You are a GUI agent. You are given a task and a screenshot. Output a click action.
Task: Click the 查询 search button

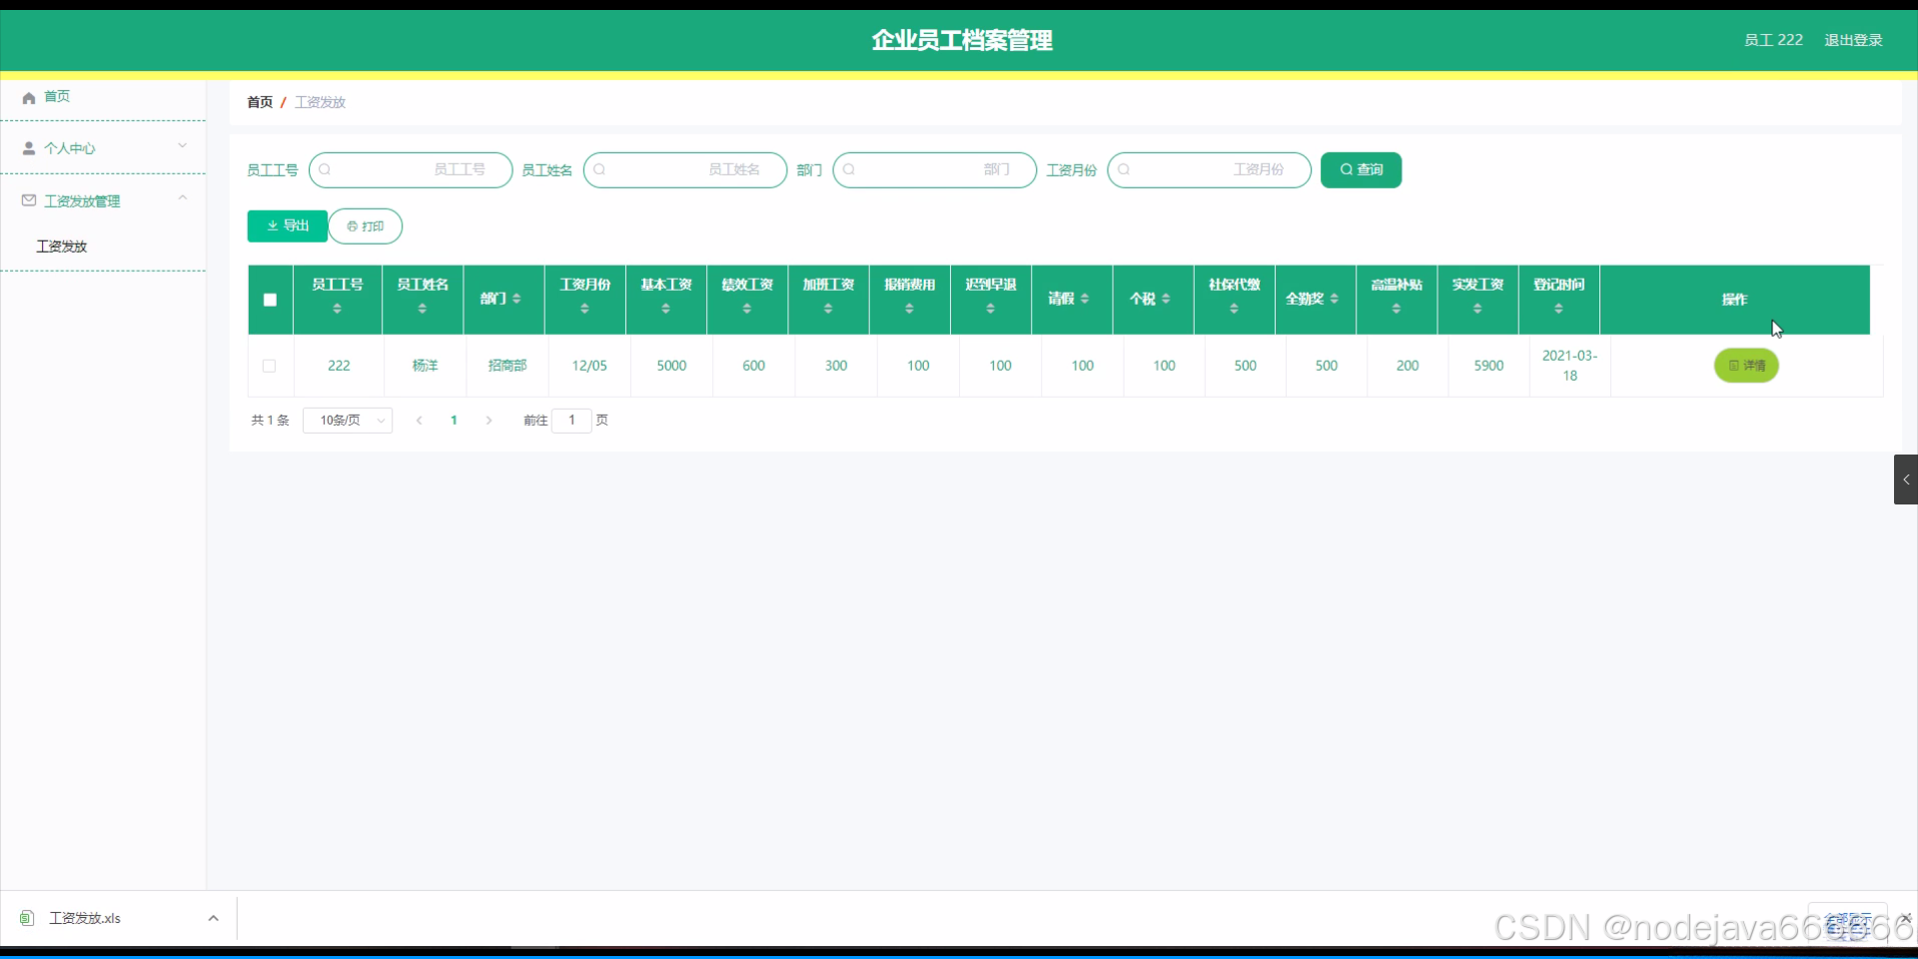point(1361,170)
